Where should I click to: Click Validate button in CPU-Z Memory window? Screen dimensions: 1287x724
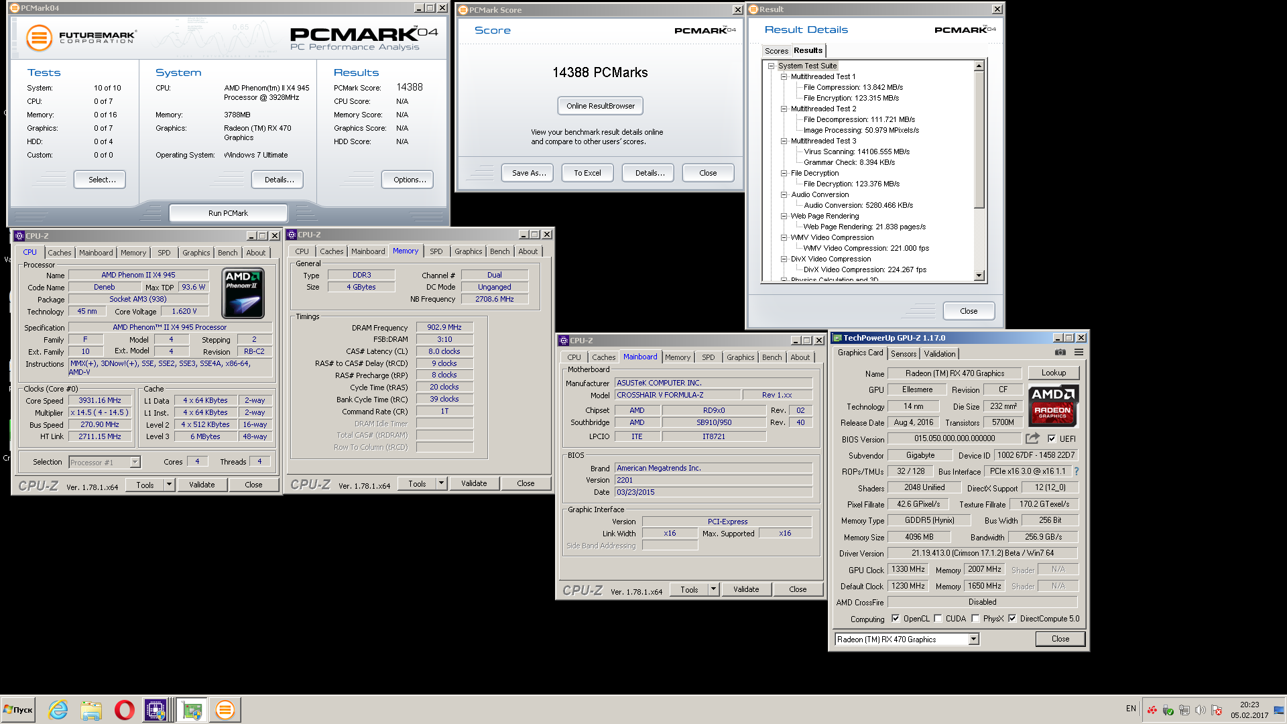click(474, 483)
